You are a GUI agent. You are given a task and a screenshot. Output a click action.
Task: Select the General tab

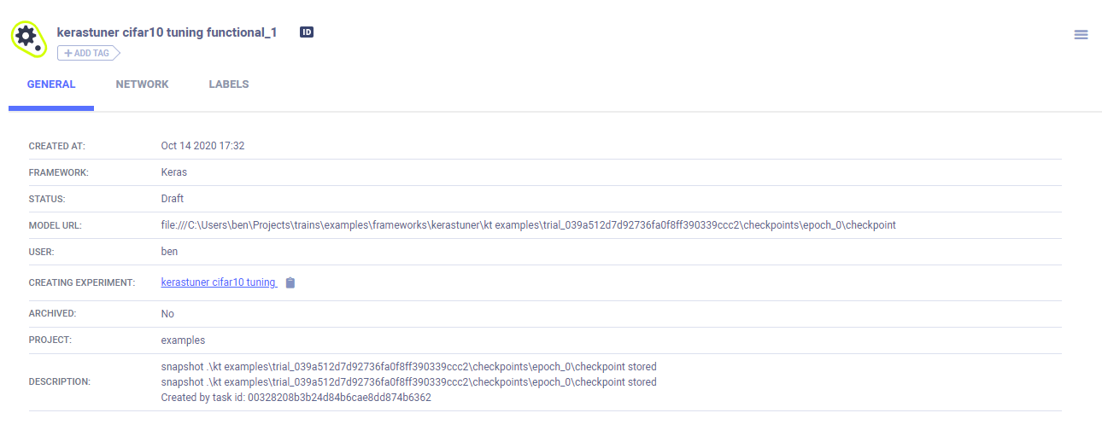click(51, 84)
